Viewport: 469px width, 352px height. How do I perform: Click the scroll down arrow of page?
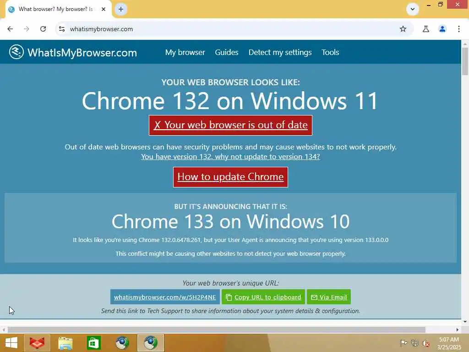(465, 321)
